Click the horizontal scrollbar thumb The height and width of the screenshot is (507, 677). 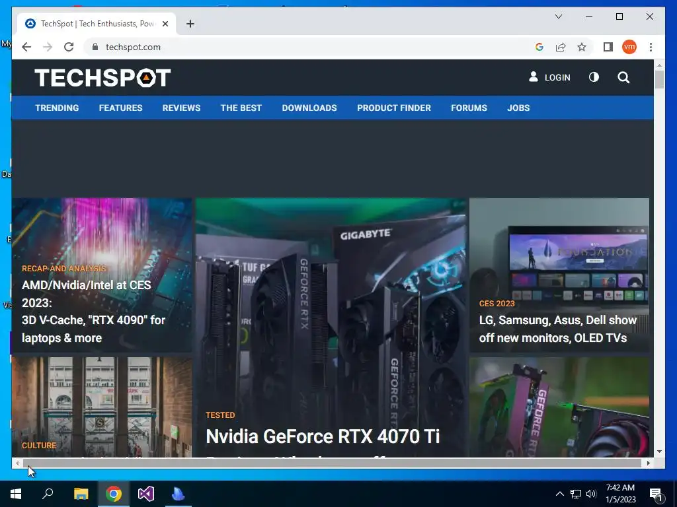(332, 463)
